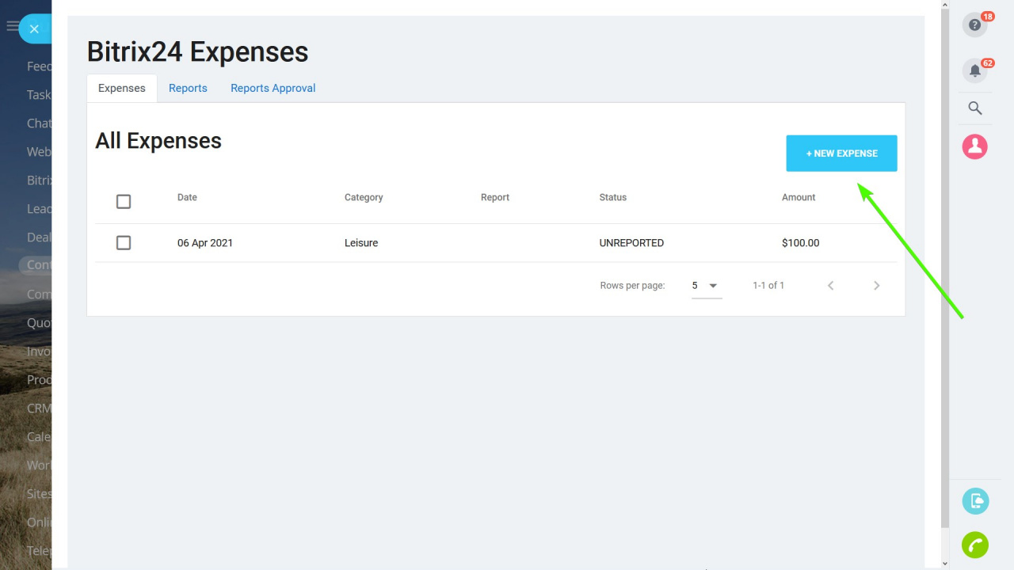
Task: Click the Leisure category cell
Action: tap(361, 243)
